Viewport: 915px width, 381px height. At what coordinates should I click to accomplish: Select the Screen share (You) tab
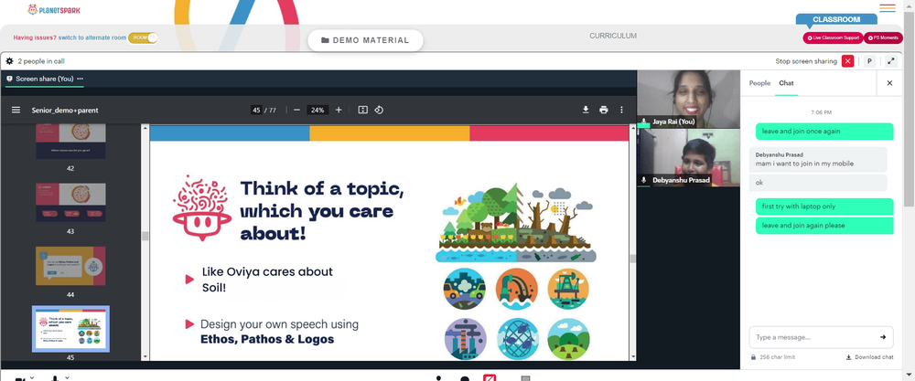click(x=44, y=79)
